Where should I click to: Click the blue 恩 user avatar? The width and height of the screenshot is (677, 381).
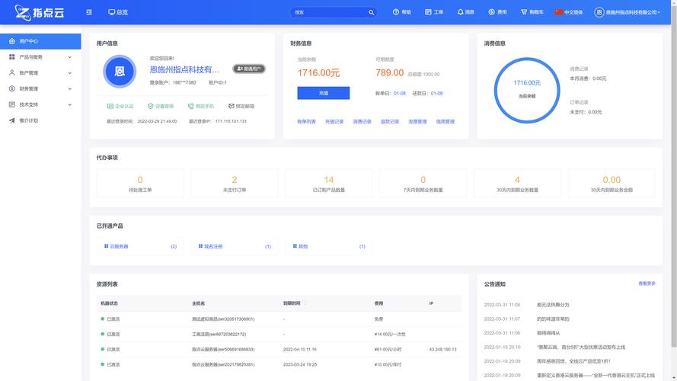pos(120,72)
